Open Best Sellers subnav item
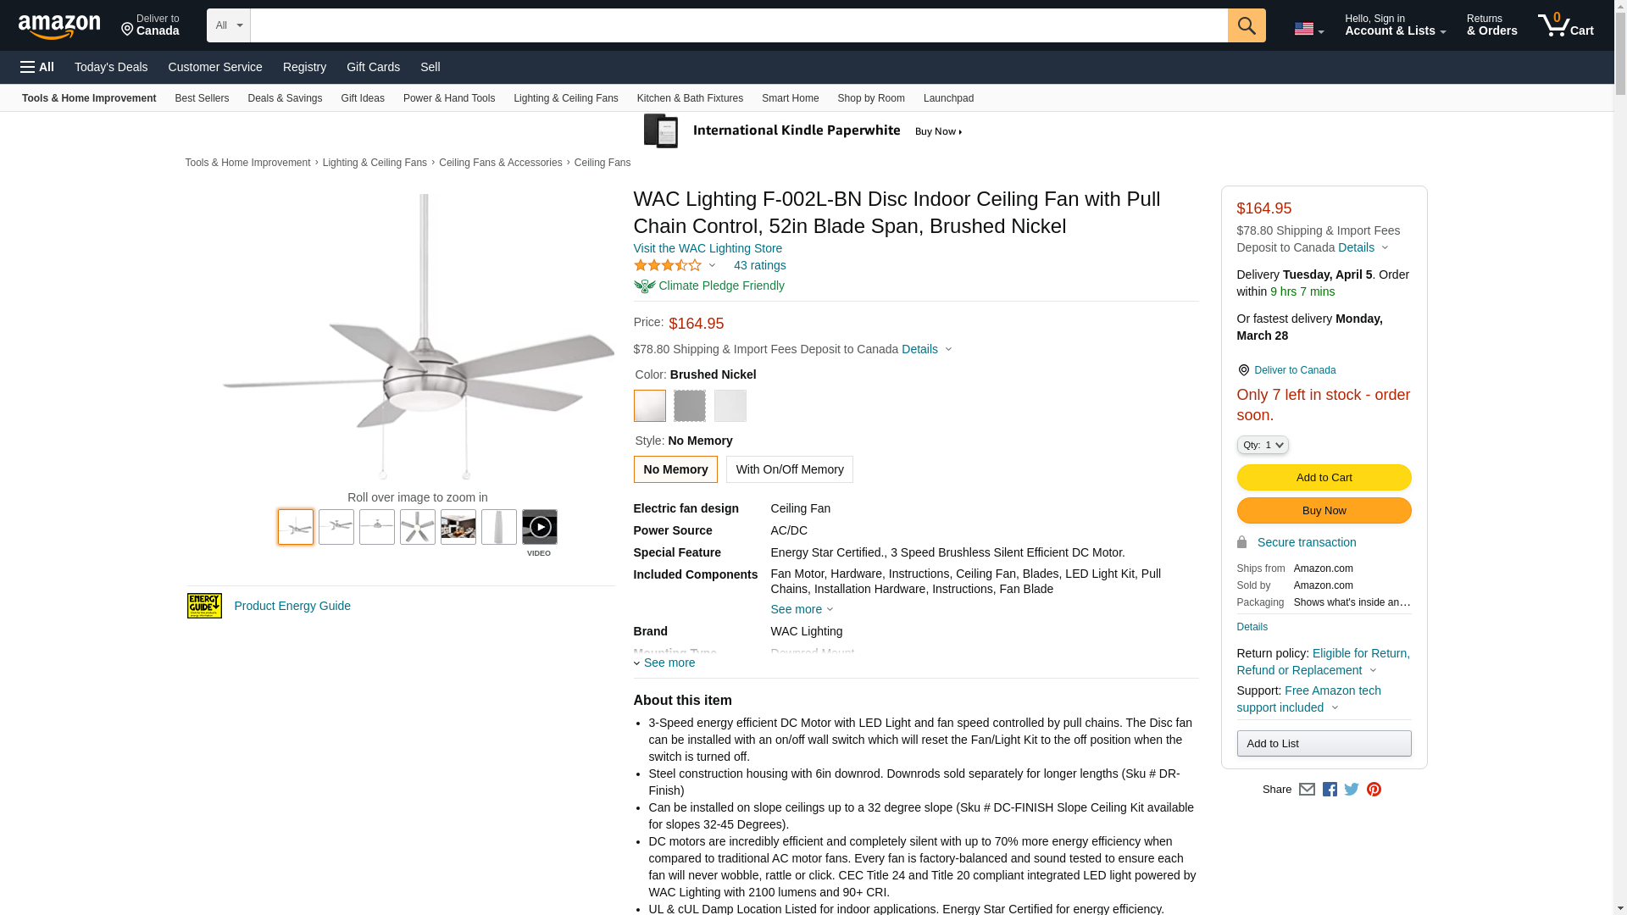Viewport: 1627px width, 915px height. click(202, 98)
